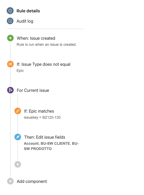
Task: Click the orange Issue Type condition icon
Action: pyautogui.click(x=10, y=64)
